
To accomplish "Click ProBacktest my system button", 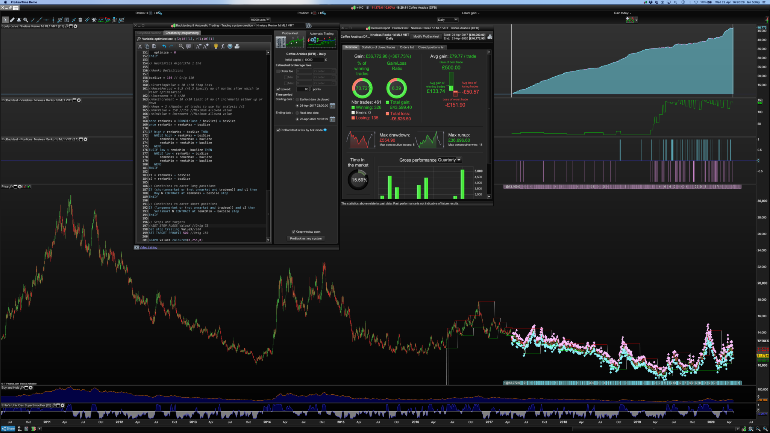I will pos(306,239).
